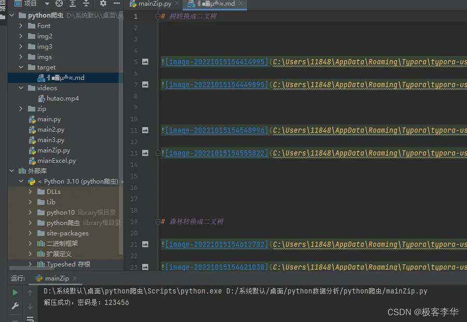Image resolution: width=467 pixels, height=322 pixels.
Task: Click image gutter icon on line 11
Action: click(x=145, y=130)
